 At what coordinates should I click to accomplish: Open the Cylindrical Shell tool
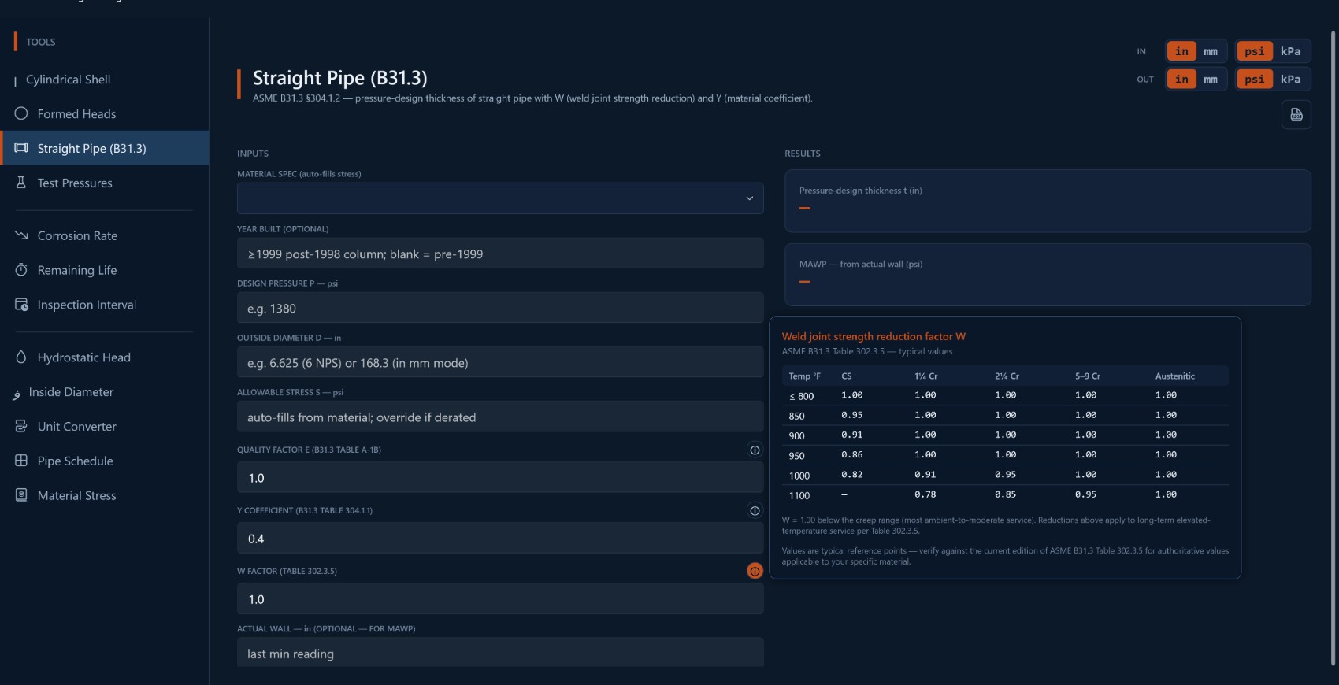(104, 80)
